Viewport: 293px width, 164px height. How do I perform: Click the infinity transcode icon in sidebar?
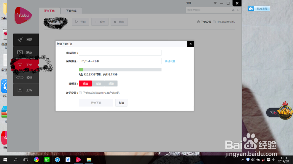20,77
